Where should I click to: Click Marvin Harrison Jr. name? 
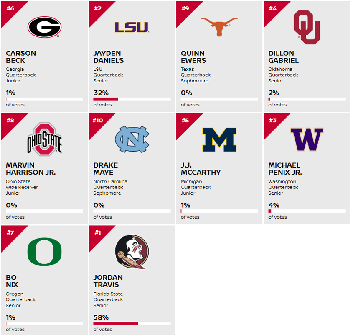tap(30, 169)
